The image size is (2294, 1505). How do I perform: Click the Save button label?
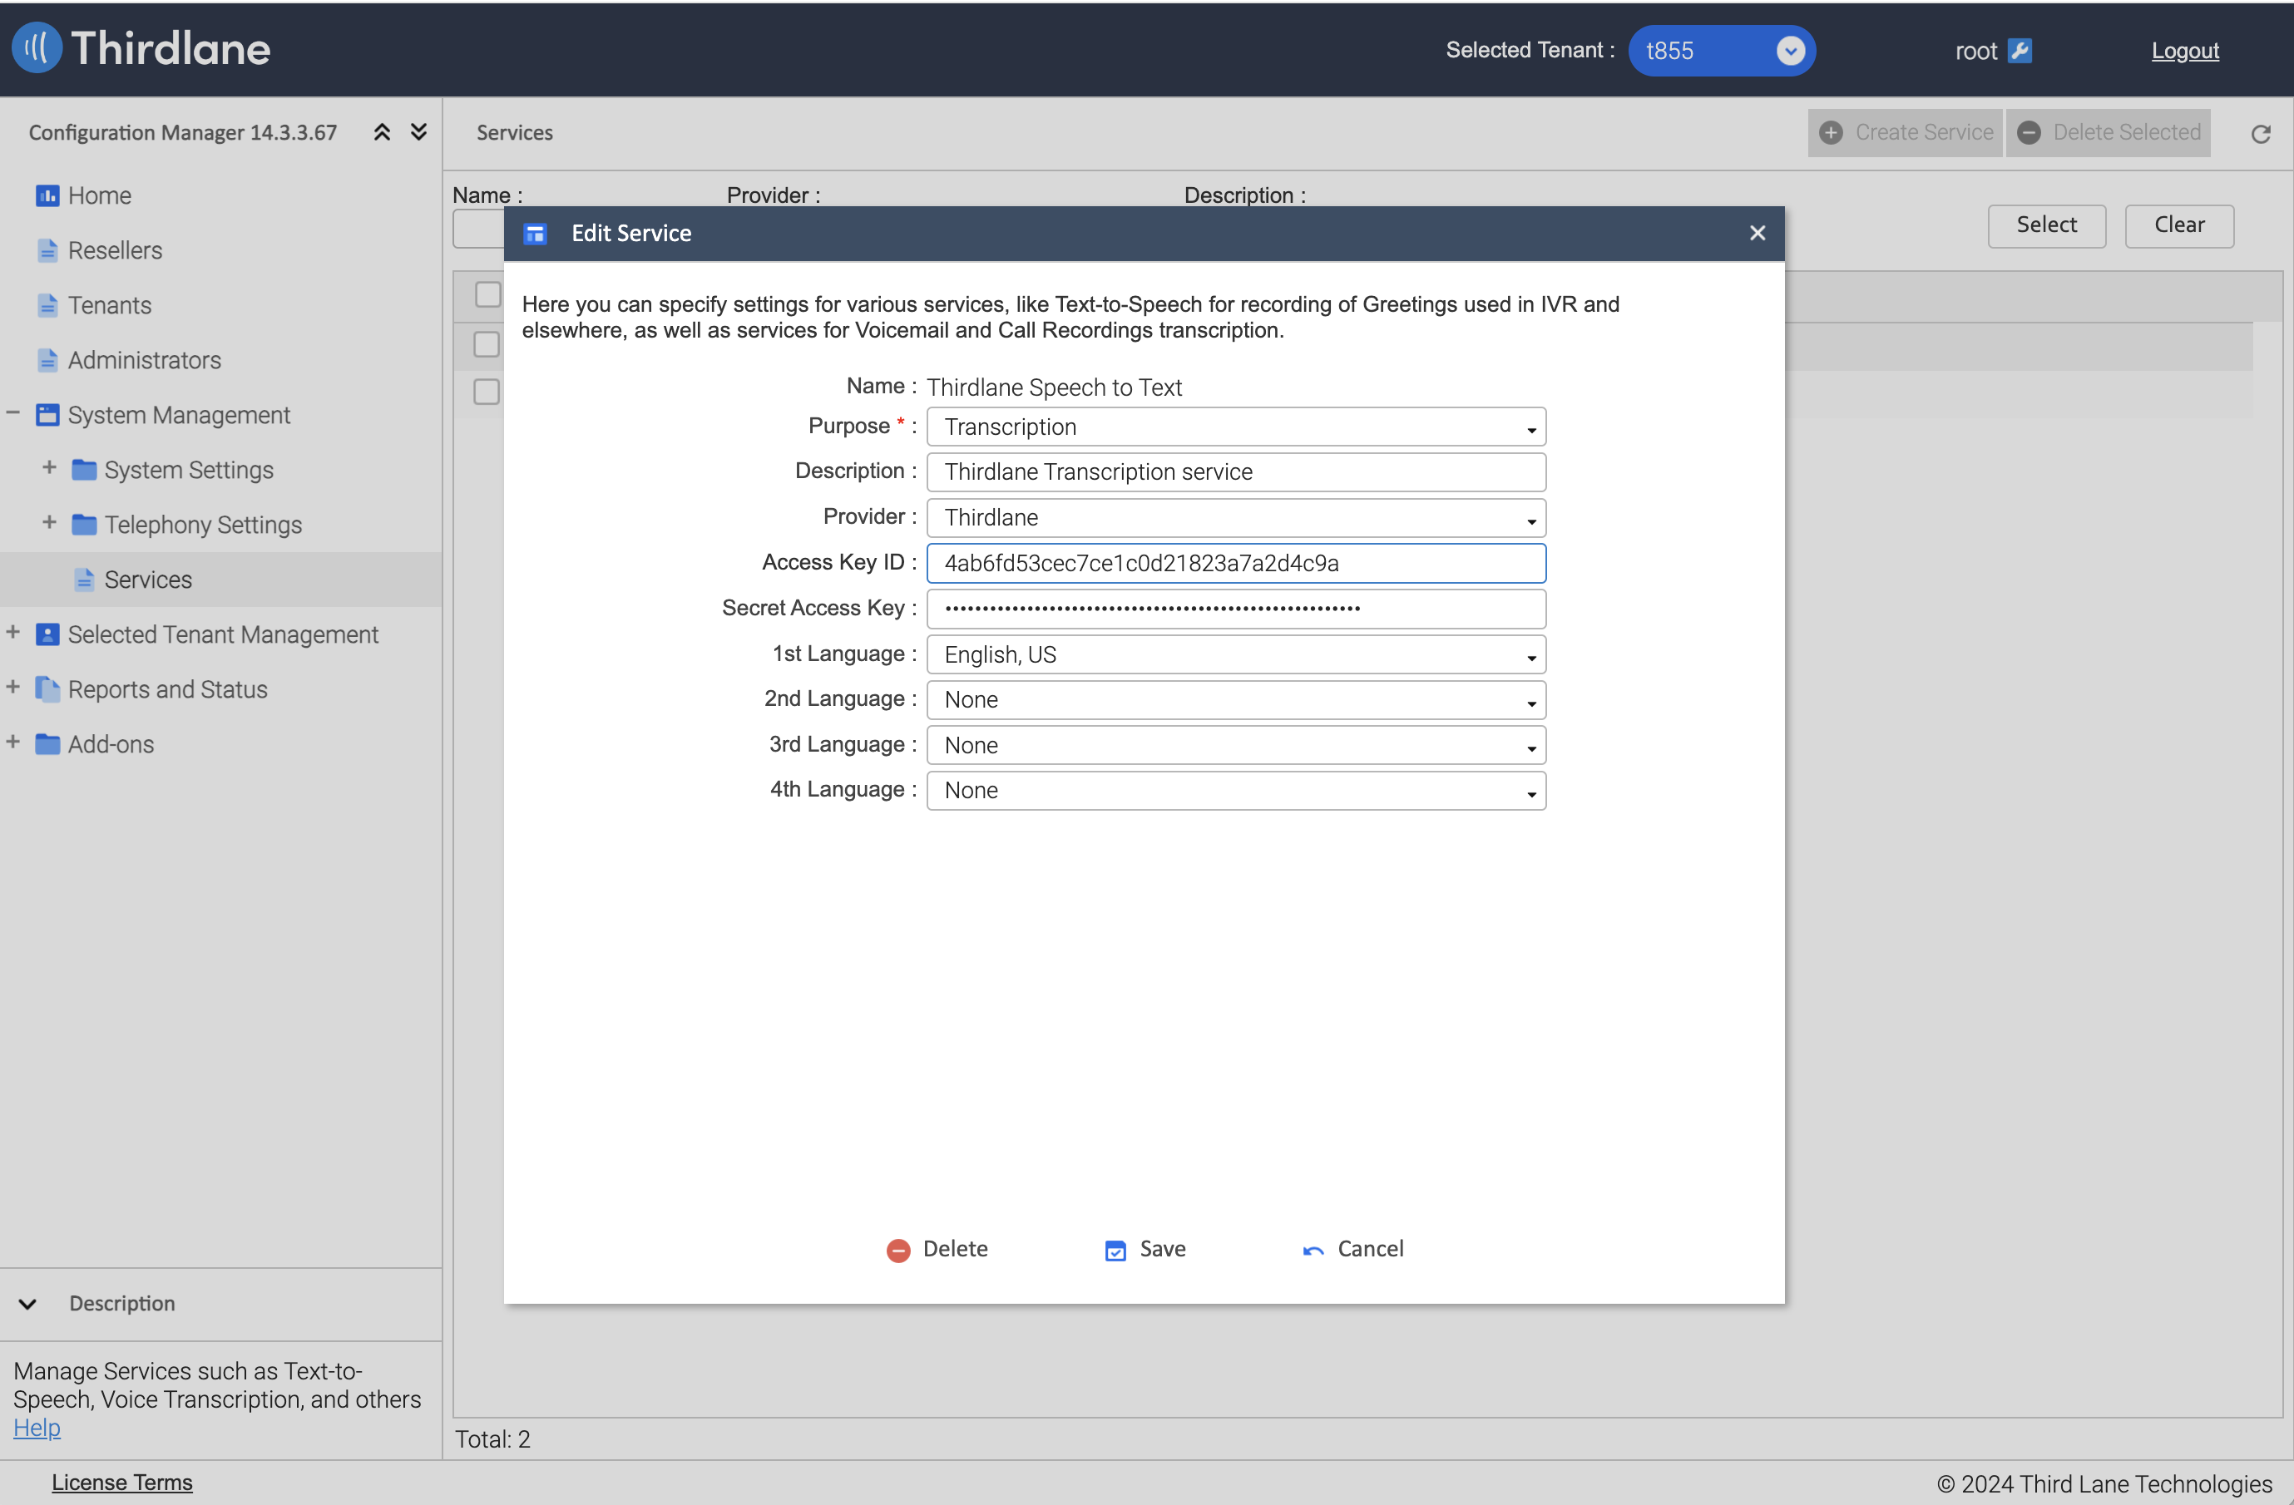[x=1163, y=1250]
